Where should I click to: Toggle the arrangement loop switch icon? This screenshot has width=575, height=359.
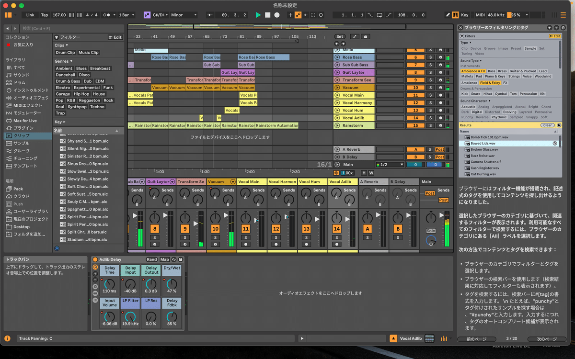click(379, 15)
